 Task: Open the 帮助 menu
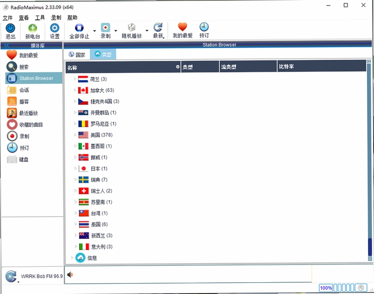point(72,17)
